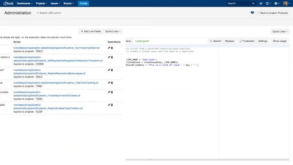
Task: Delete the ForceAttachmentOnCreate.sil listener
Action: (112, 92)
